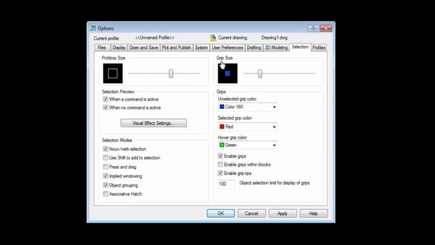This screenshot has width=435, height=245.
Task: Click the object selection limit field showing 100
Action: point(226,184)
